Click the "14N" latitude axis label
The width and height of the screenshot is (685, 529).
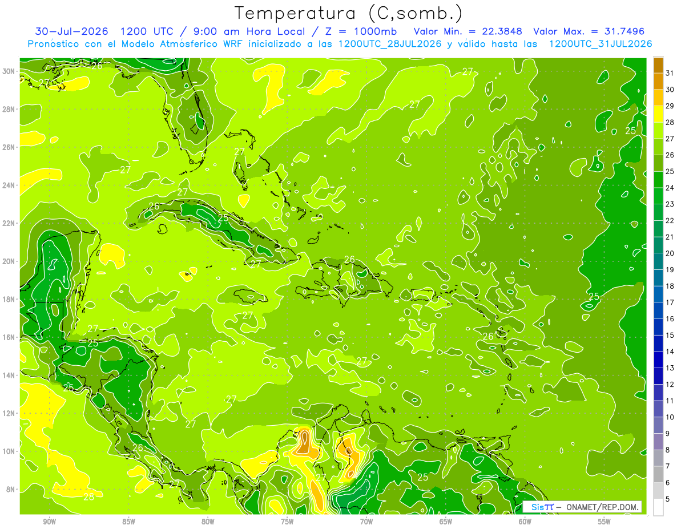pos(9,375)
